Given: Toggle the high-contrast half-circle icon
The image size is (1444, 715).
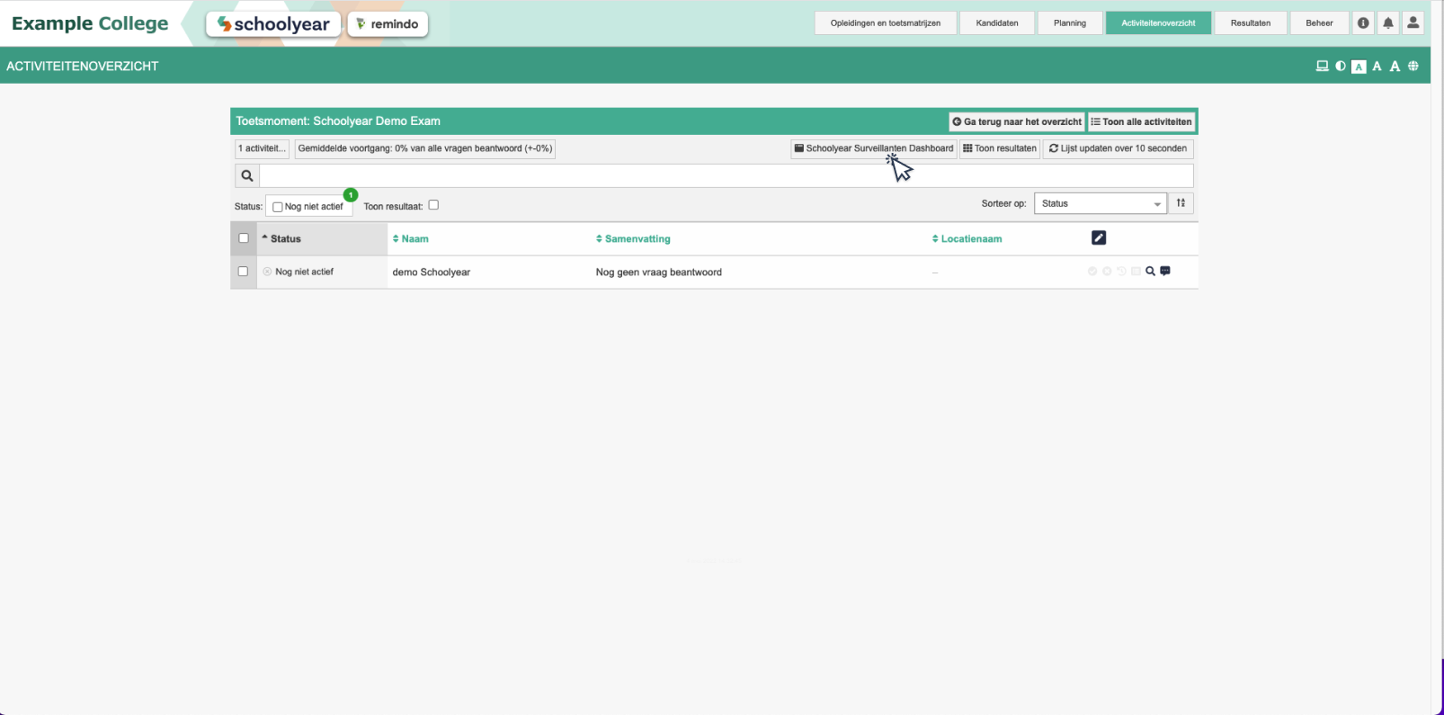Looking at the screenshot, I should pos(1341,66).
